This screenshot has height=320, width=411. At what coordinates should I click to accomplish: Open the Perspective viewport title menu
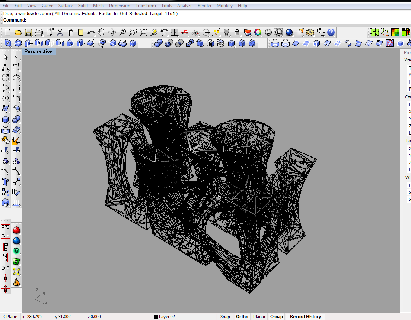[x=38, y=52]
